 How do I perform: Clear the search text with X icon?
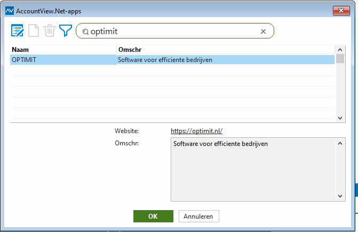263,32
